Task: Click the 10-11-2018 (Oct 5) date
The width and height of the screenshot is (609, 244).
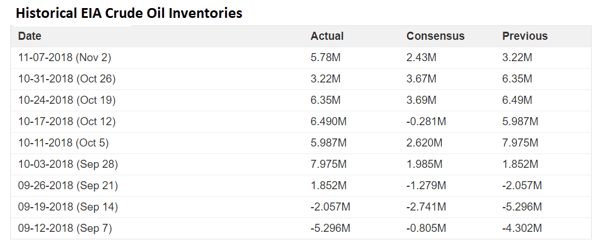Action: click(63, 143)
